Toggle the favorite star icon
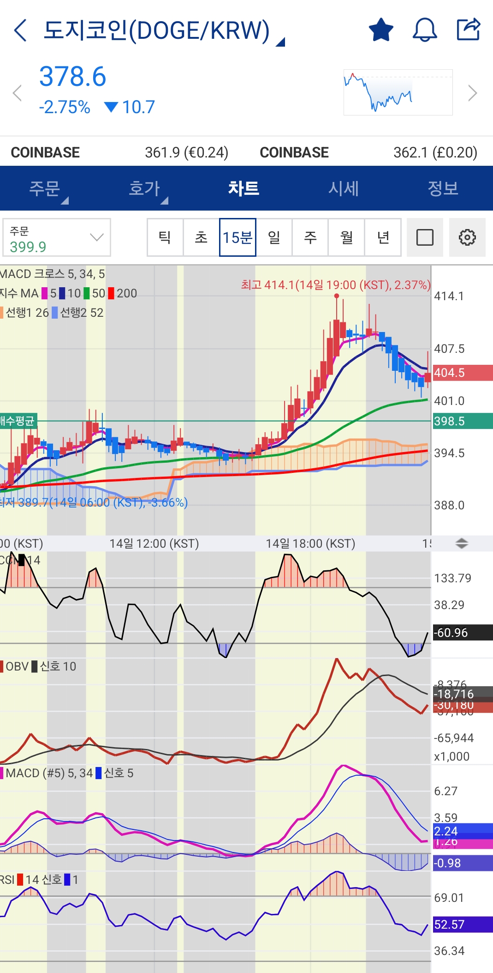The width and height of the screenshot is (493, 973). [381, 30]
